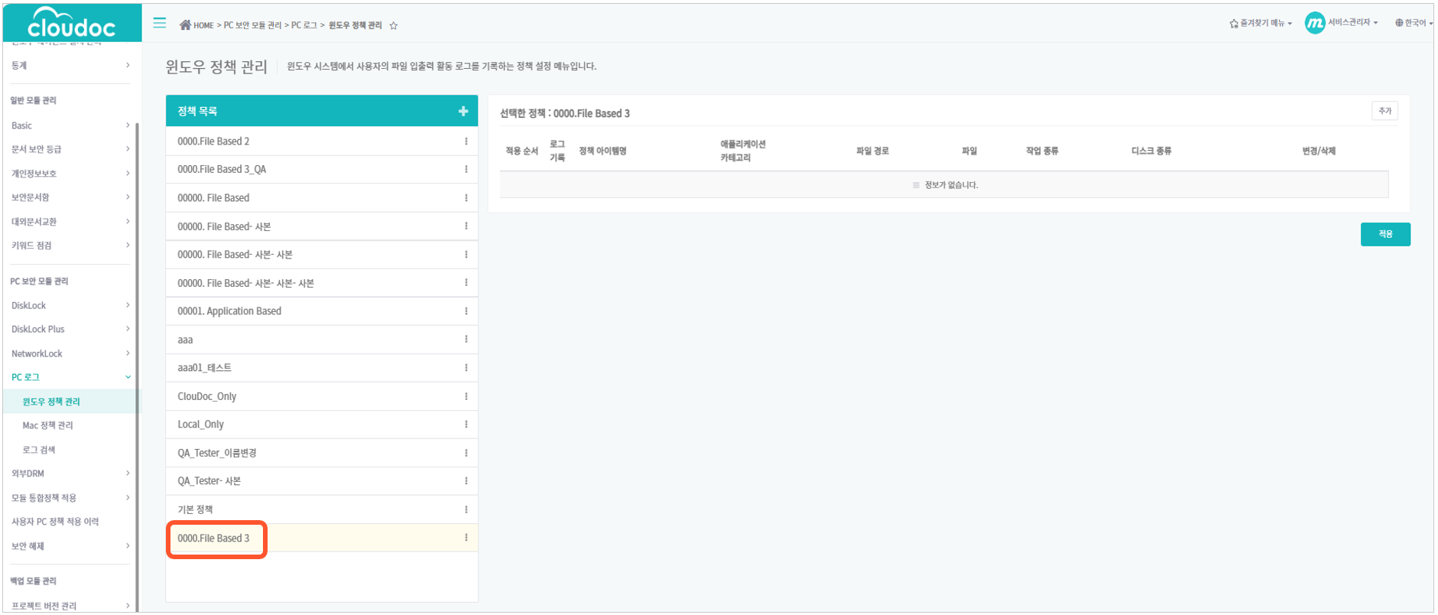Expand the Basic sidebar menu
The height and width of the screenshot is (615, 1438).
click(x=70, y=125)
